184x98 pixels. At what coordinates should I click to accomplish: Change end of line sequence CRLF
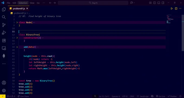(132, 96)
